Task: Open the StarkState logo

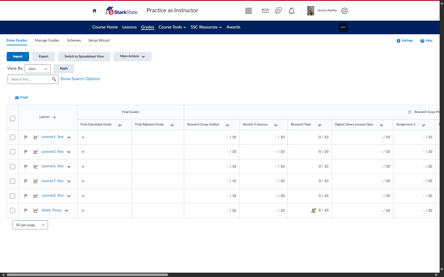Action: (x=122, y=11)
